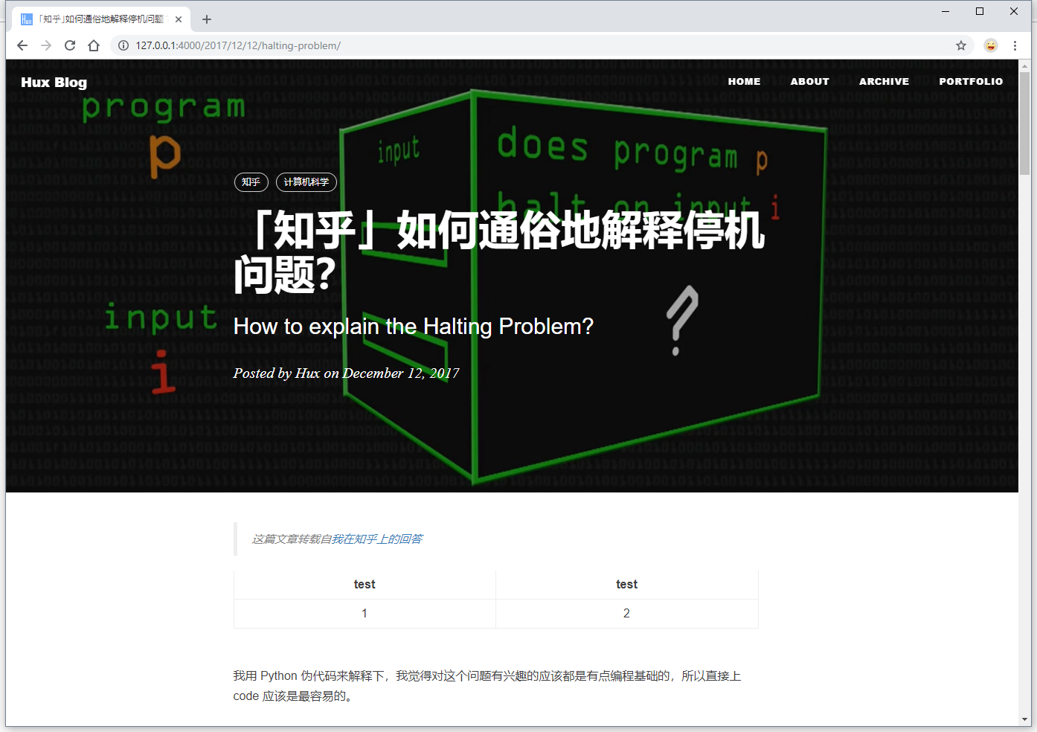This screenshot has height=732, width=1037.
Task: Open a new tab with the plus button
Action: coord(206,19)
